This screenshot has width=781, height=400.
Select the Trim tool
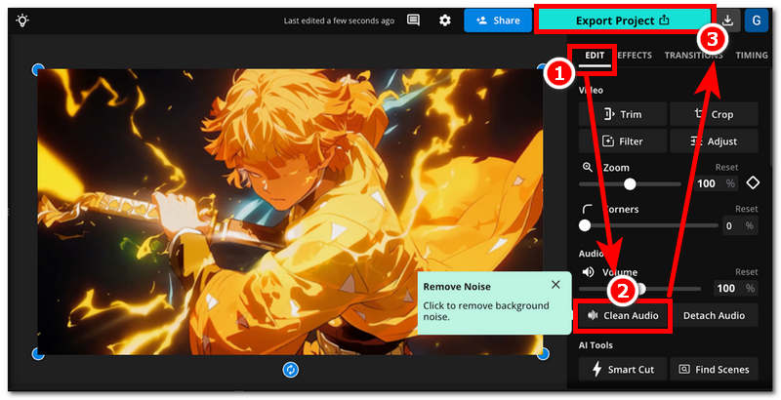coord(623,114)
